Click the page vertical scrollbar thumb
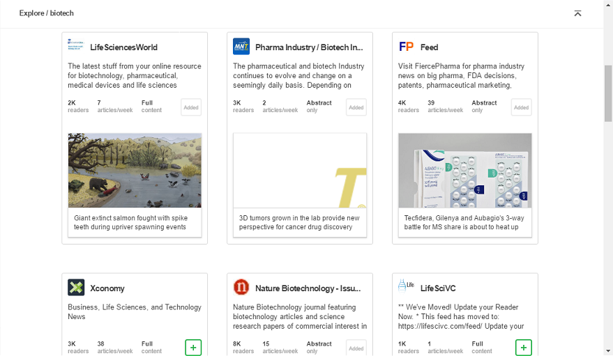This screenshot has width=613, height=356. pos(608,93)
